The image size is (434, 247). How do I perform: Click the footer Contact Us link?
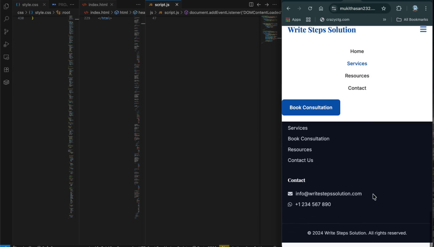pos(300,160)
